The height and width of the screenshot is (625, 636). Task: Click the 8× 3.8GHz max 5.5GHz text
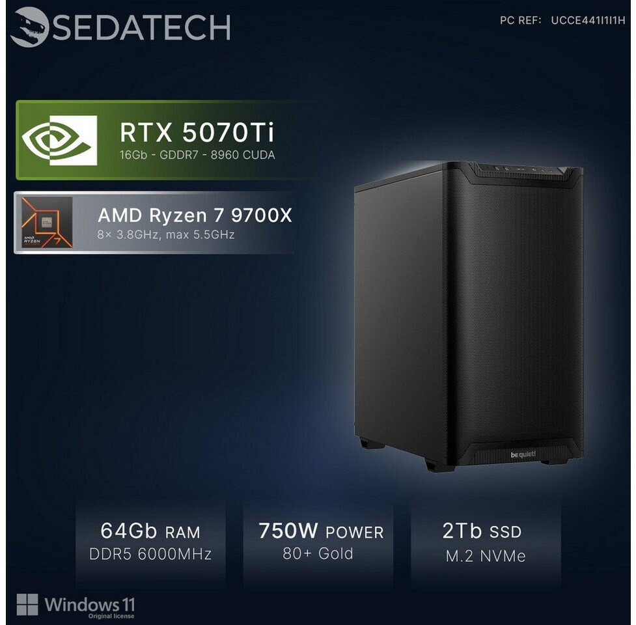point(166,234)
